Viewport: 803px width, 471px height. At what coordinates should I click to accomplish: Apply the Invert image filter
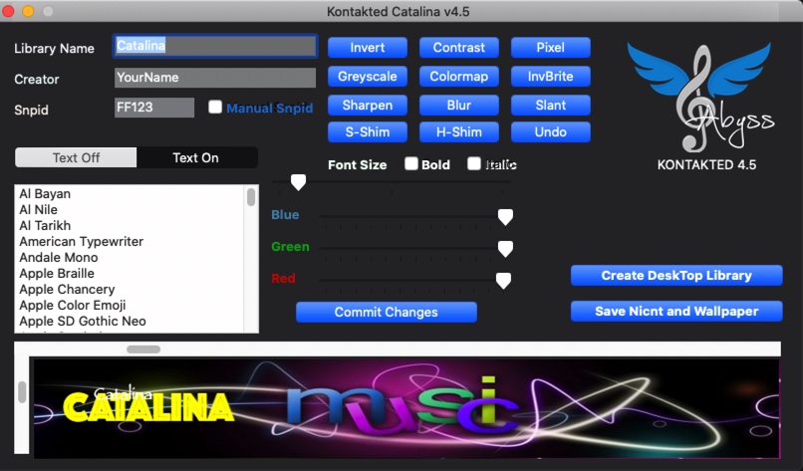[x=368, y=48]
